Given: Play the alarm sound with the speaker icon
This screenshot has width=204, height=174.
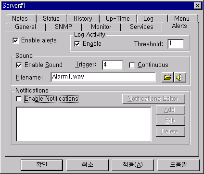Looking at the screenshot, I should point(180,78).
